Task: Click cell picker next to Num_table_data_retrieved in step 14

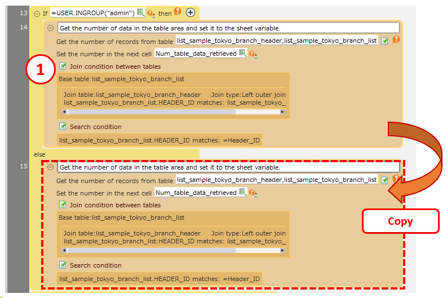Action: [242, 54]
